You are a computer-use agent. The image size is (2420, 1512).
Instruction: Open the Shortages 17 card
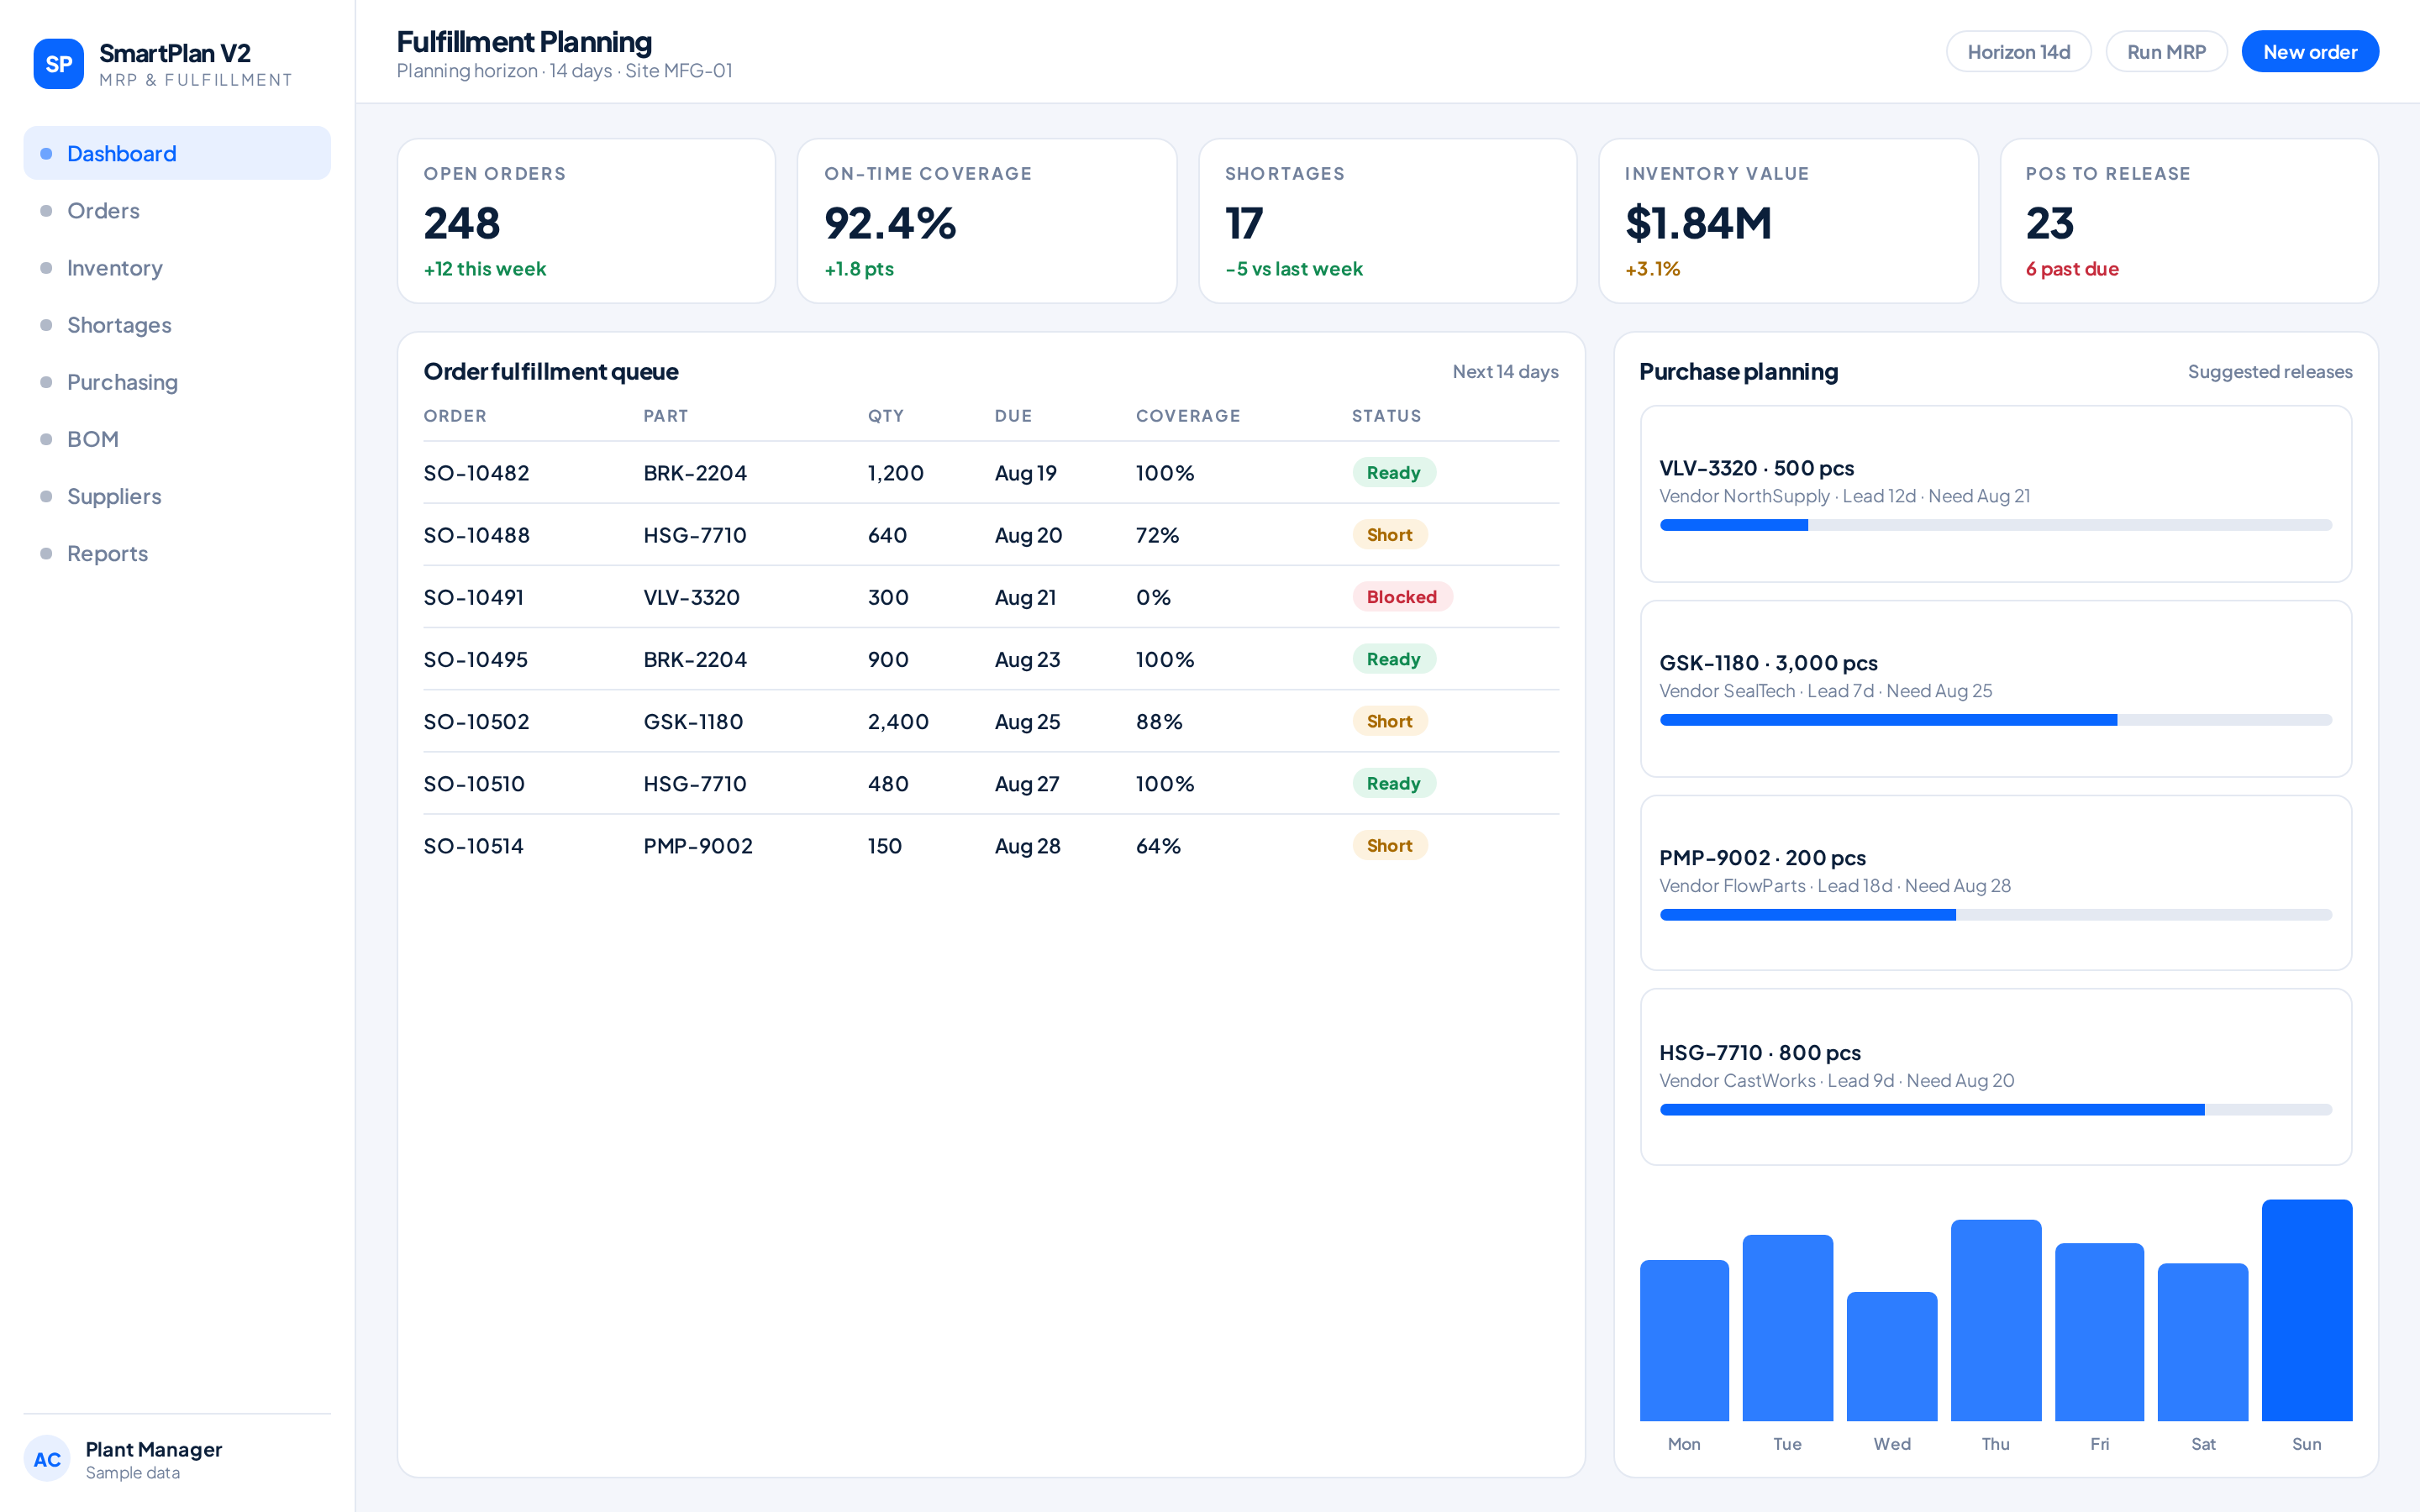(x=1388, y=221)
